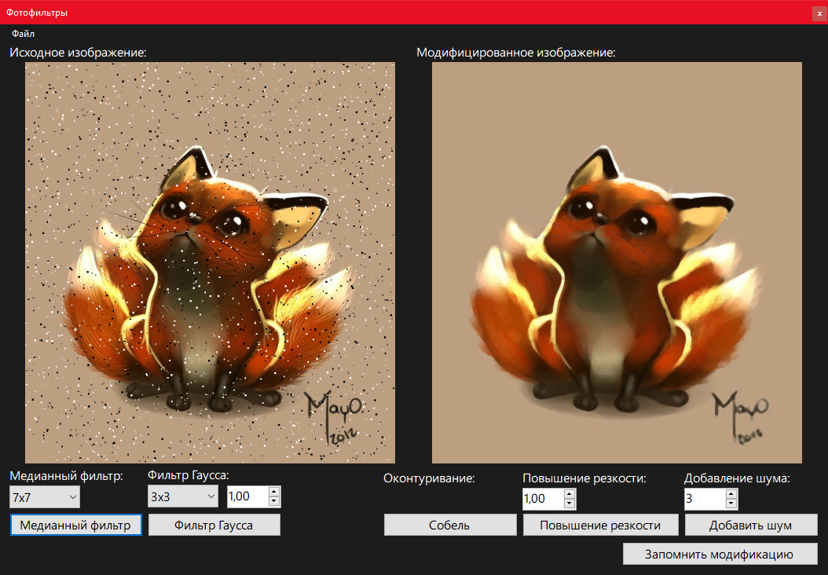Click the noisy source fox image

[x=211, y=262]
